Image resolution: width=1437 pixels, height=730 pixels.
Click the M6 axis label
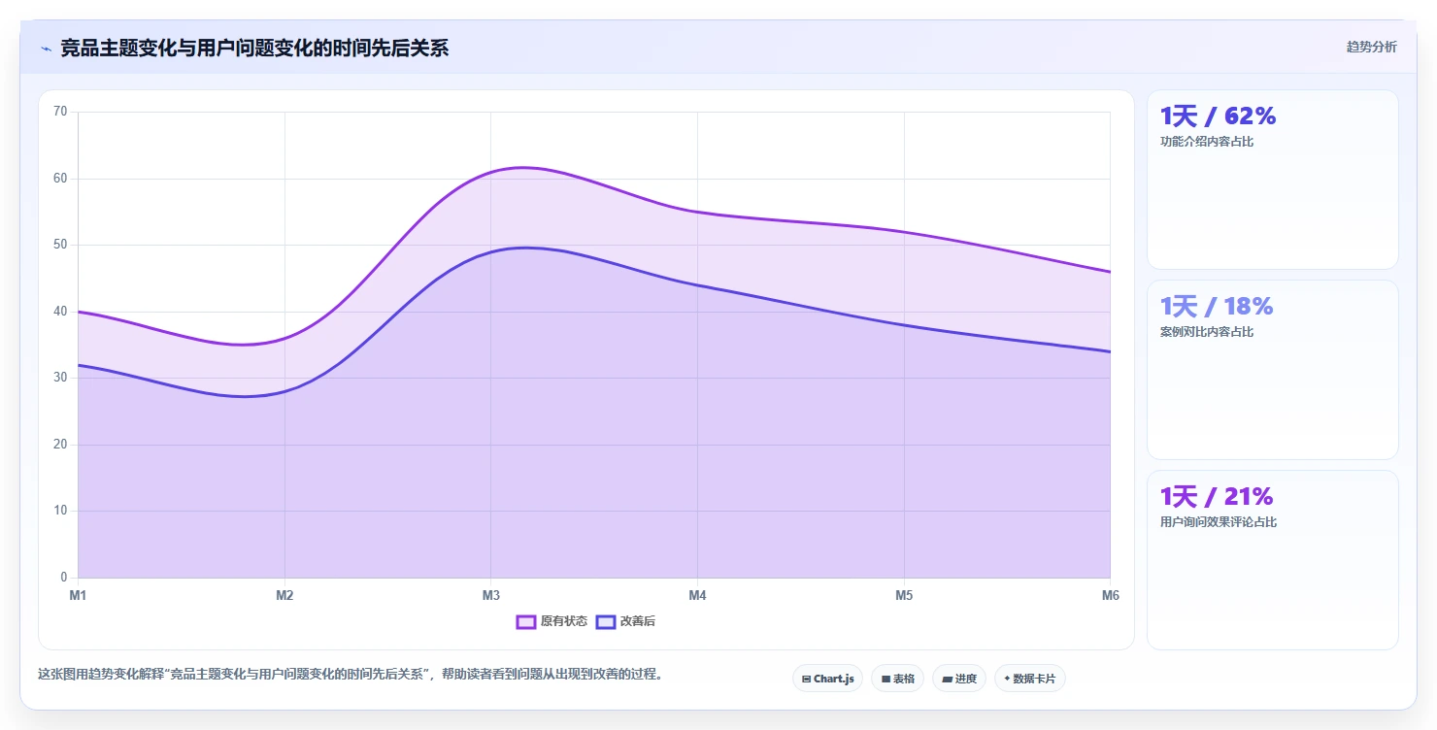[1111, 596]
